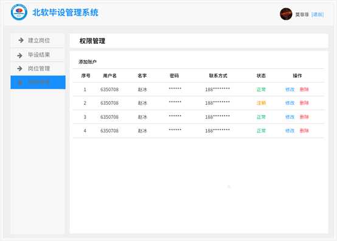Click 删除 in row 3

304,117
